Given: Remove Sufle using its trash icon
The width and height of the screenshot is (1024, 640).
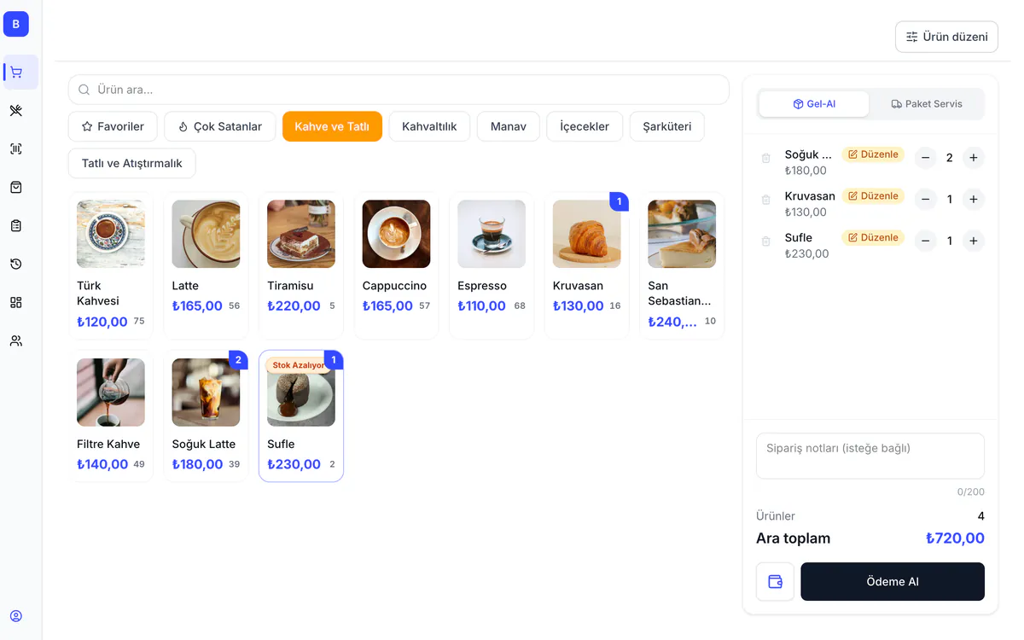Looking at the screenshot, I should tap(766, 241).
